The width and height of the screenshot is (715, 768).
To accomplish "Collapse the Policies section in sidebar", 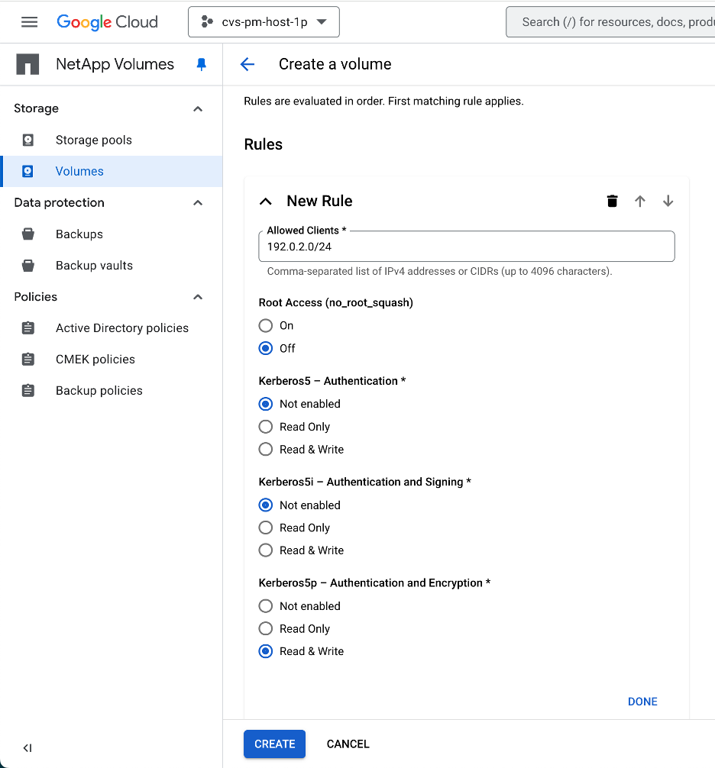I will click(x=198, y=297).
